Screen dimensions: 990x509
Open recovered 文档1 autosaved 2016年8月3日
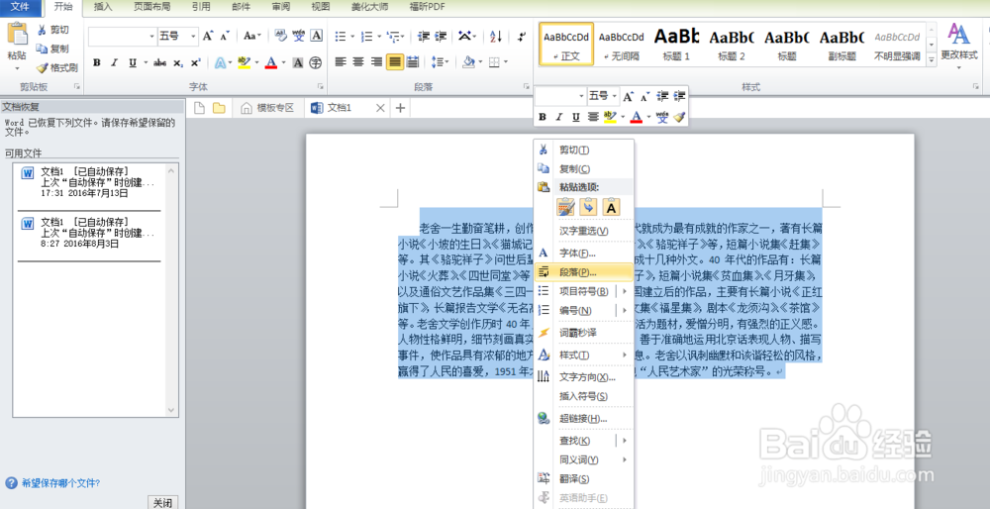click(90, 233)
